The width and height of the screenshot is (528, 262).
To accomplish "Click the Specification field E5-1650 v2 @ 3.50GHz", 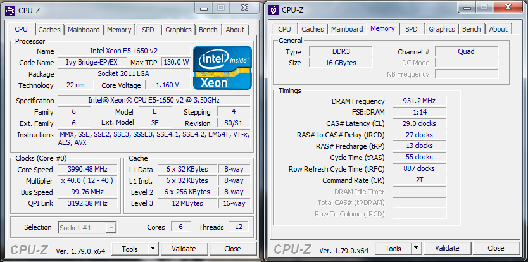I will click(x=154, y=100).
